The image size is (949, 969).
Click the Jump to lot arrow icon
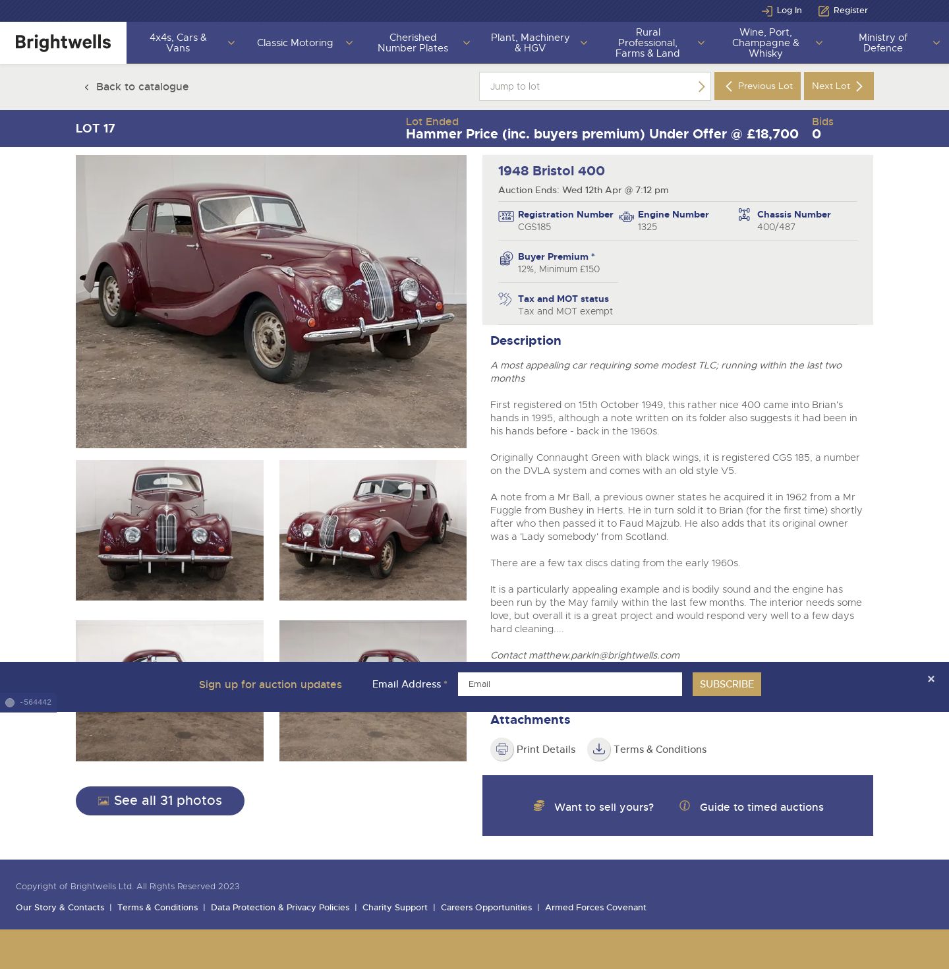coord(701,86)
